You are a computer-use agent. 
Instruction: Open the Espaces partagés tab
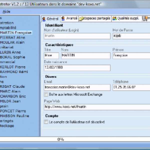(x=95, y=18)
